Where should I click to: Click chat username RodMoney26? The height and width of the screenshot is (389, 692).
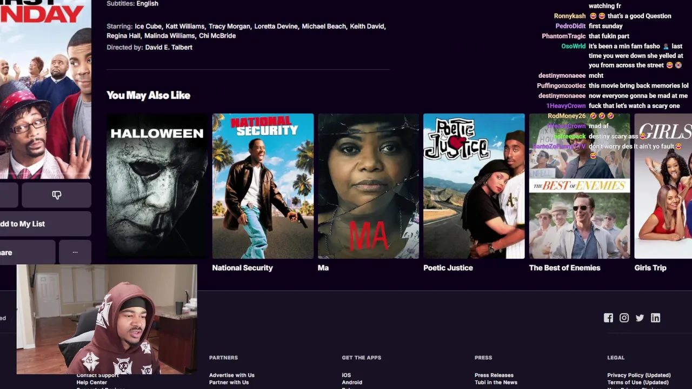567,116
